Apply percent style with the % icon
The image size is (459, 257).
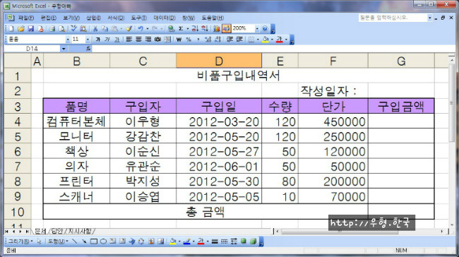click(189, 40)
